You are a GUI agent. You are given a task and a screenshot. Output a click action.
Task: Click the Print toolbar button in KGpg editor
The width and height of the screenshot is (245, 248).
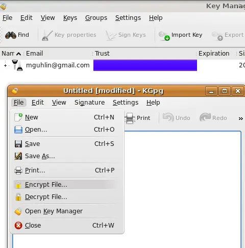click(137, 118)
